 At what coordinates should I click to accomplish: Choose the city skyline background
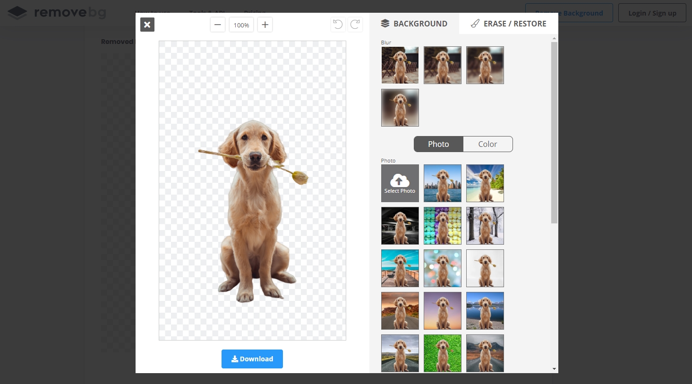(x=443, y=183)
